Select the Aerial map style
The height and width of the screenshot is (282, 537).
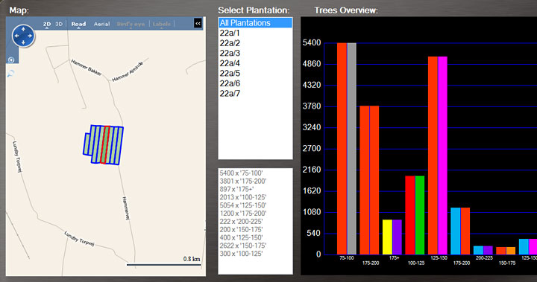(101, 24)
